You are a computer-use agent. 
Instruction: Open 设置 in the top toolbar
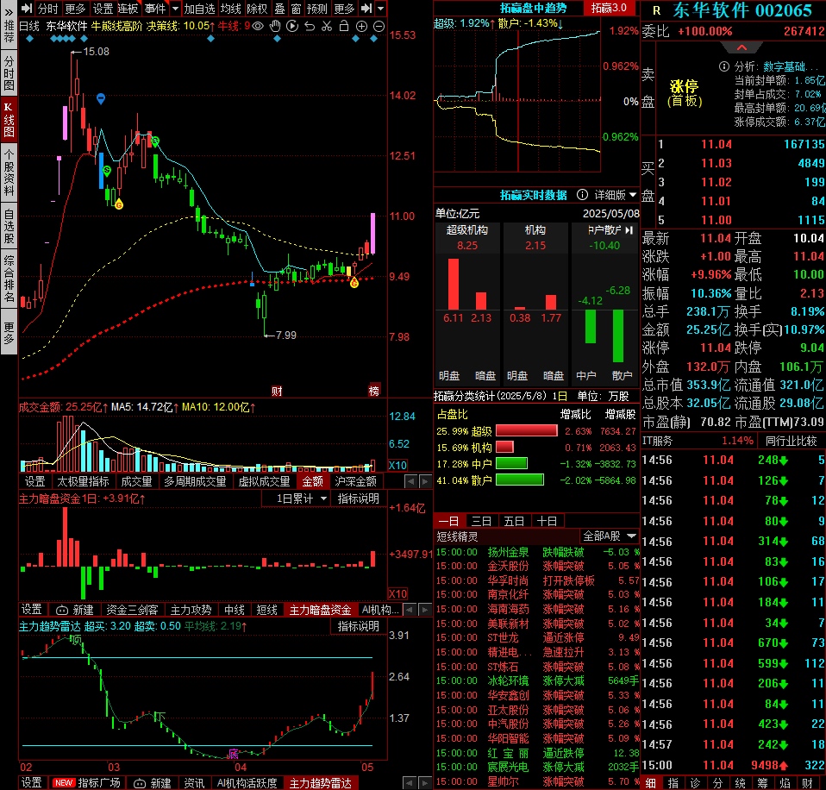tap(103, 9)
